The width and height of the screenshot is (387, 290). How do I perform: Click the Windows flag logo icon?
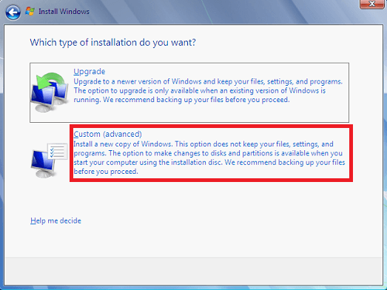[x=30, y=11]
